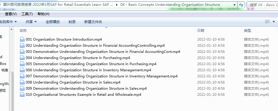Click the refresh icon beside address bar

click(241, 5)
